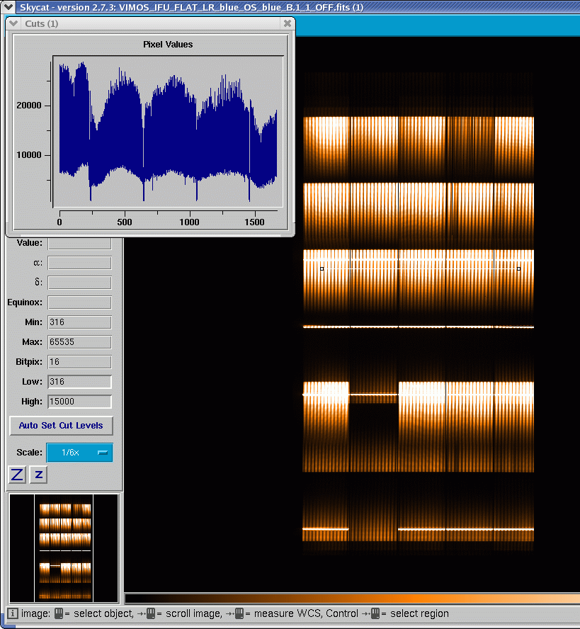This screenshot has height=629, width=580.
Task: Click the Cuts (1) title bar text
Action: [x=42, y=23]
